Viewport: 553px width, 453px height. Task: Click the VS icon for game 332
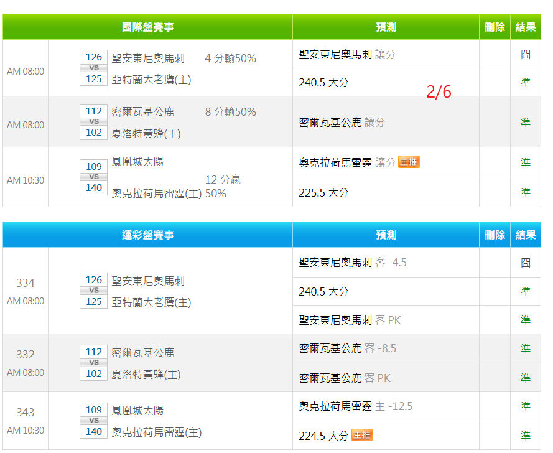pyautogui.click(x=94, y=363)
